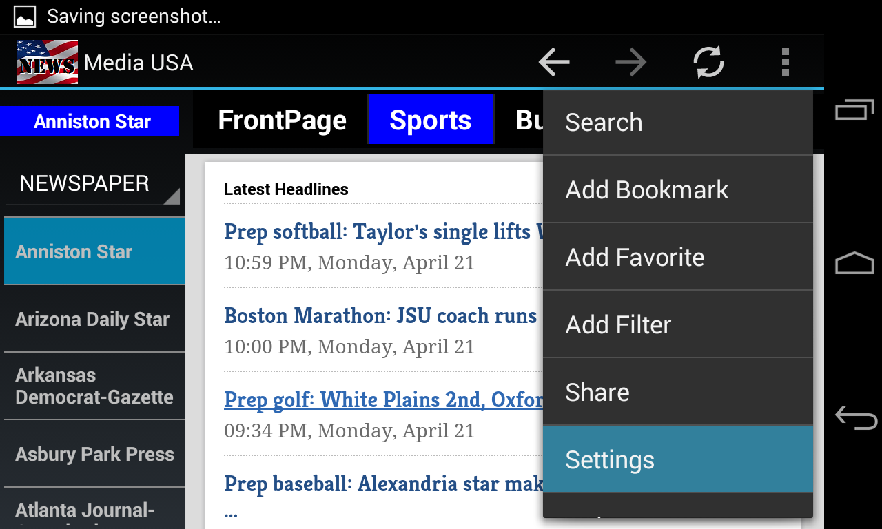This screenshot has width=882, height=529.
Task: Tap the screenshot notification icon
Action: coord(25,17)
